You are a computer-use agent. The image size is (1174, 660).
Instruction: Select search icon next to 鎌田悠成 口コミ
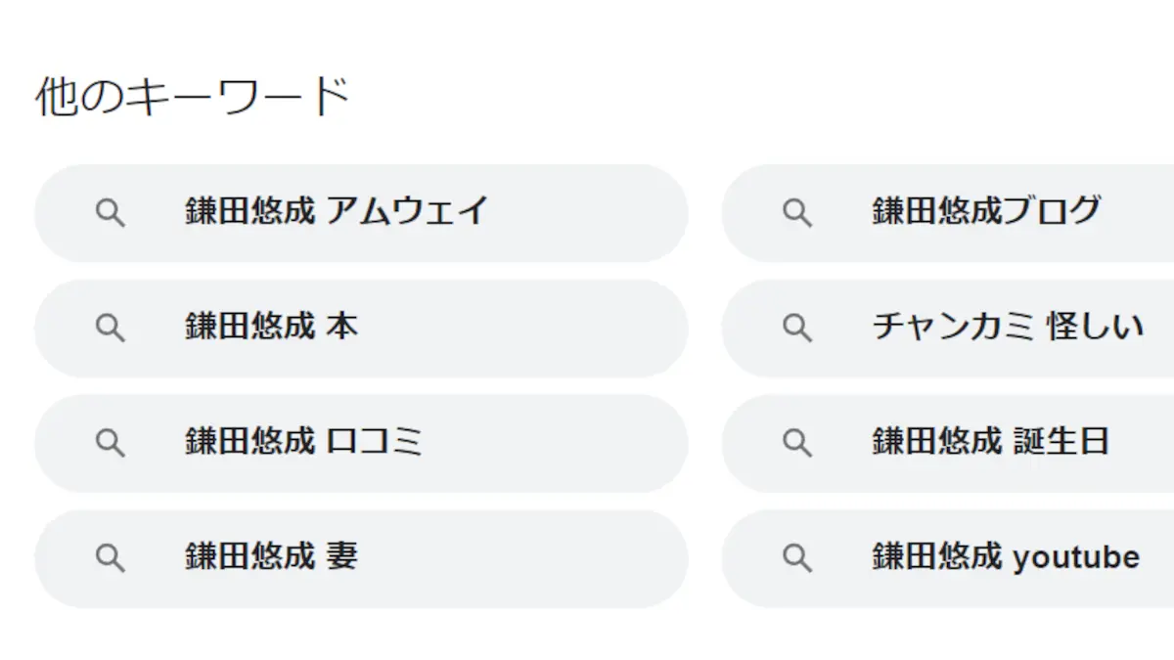pos(111,444)
